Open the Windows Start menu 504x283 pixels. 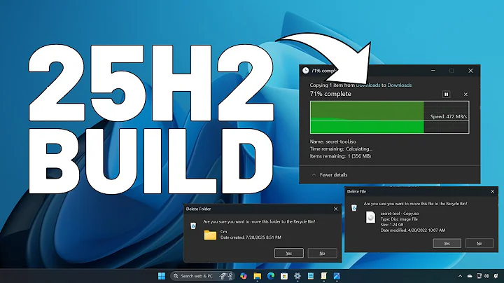162,276
